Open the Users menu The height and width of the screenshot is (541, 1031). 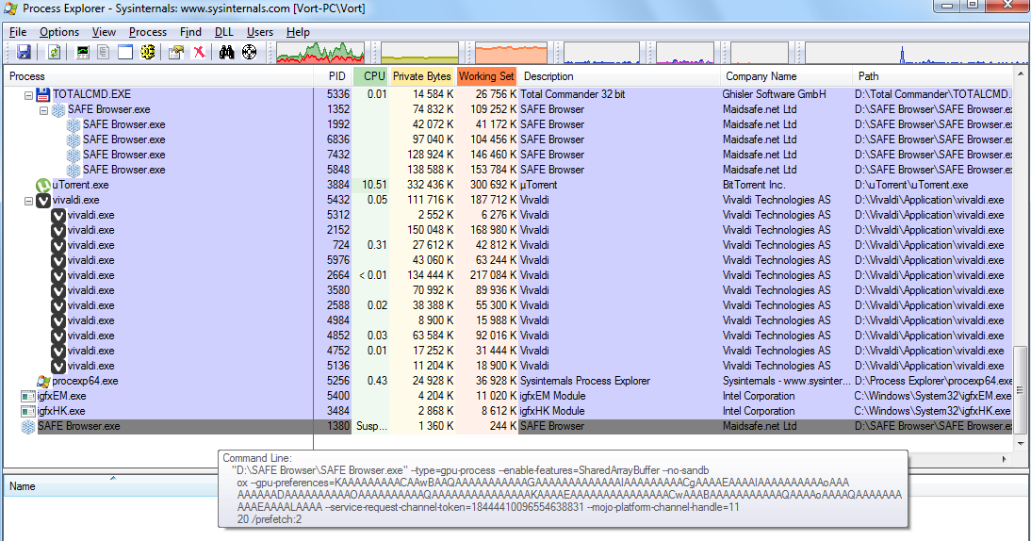(260, 31)
